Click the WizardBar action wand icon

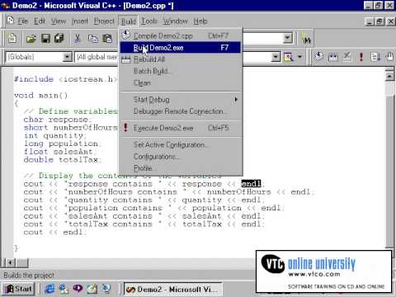click(288, 57)
